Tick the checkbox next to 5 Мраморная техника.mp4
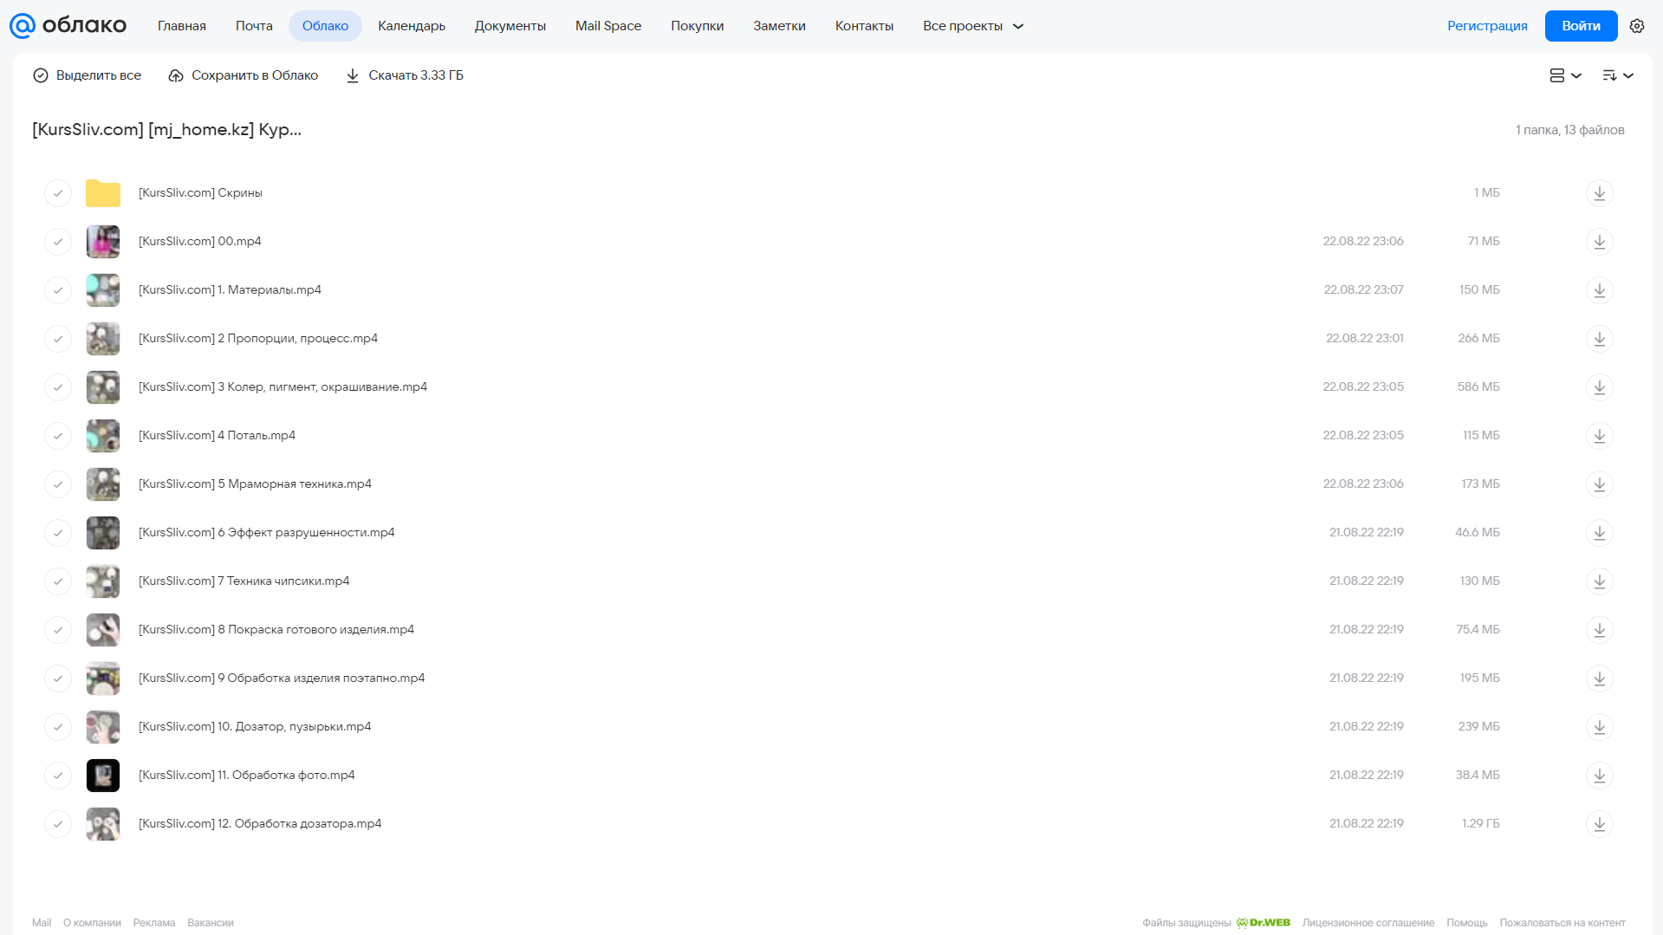The height and width of the screenshot is (935, 1663). click(58, 484)
